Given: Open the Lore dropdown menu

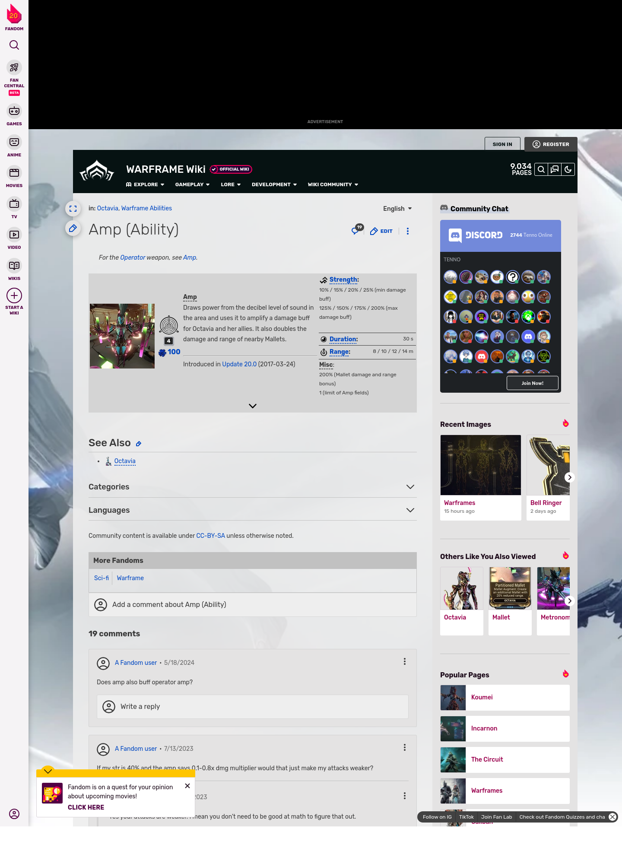Looking at the screenshot, I should click(x=231, y=184).
